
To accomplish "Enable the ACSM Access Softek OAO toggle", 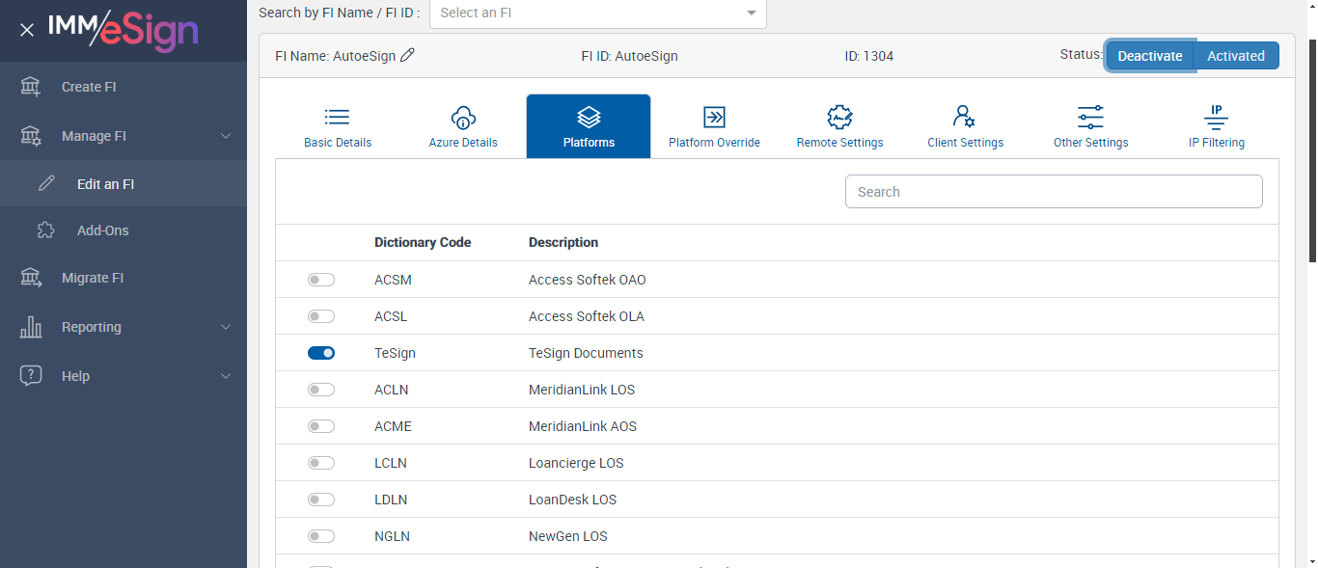I will point(321,280).
